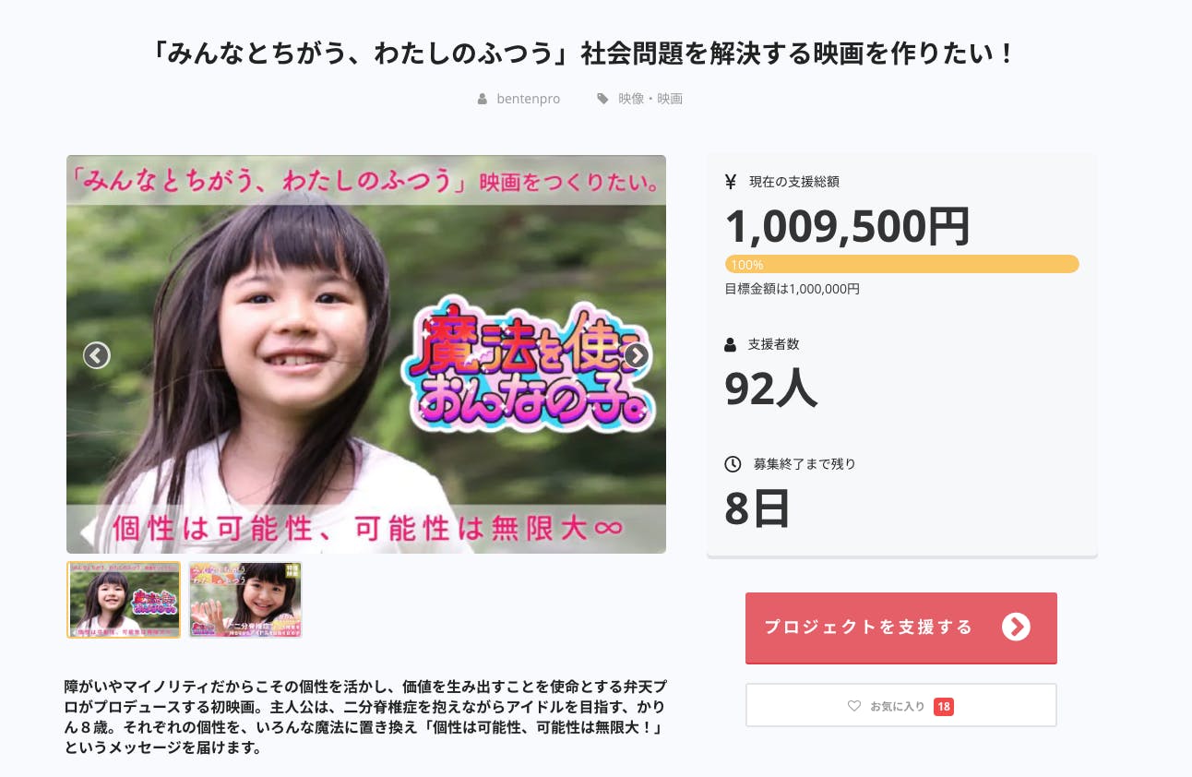Click user icon beside bentenpro
This screenshot has width=1192, height=777.
pos(482,99)
